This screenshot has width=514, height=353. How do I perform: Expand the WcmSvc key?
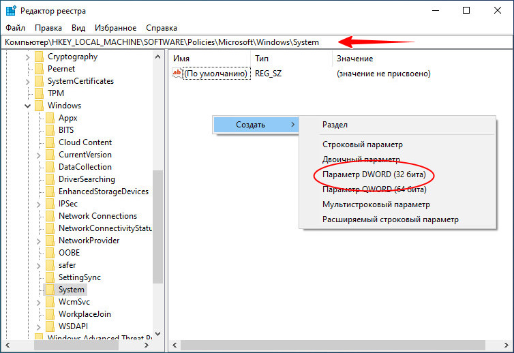(x=39, y=303)
